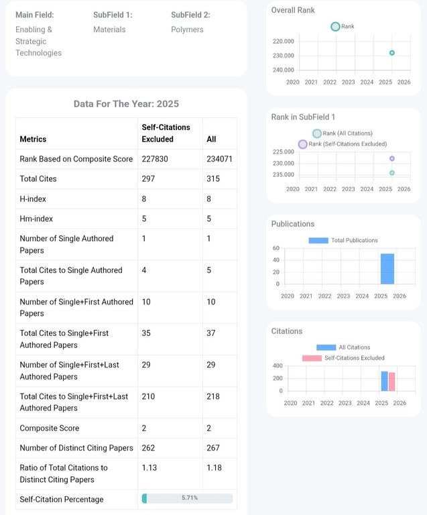The width and height of the screenshot is (427, 515).
Task: Select the Polymers subfield text
Action: [x=187, y=30]
